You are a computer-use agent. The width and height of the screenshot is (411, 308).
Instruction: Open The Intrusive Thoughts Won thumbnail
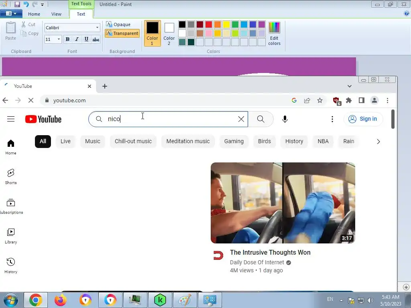(283, 203)
